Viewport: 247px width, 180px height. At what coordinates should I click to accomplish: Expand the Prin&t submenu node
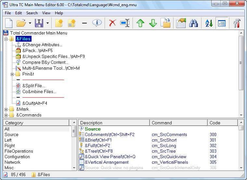point(12,74)
